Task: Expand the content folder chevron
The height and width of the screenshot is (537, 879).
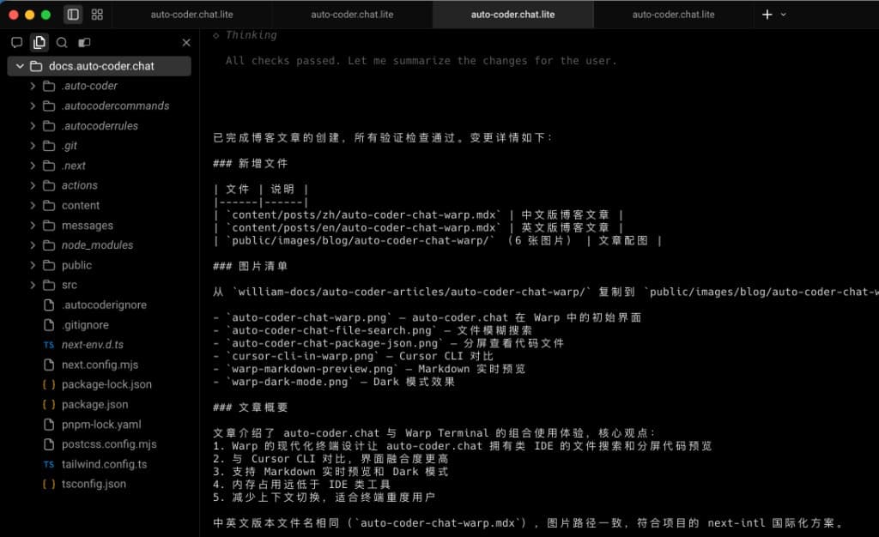Action: coord(33,206)
